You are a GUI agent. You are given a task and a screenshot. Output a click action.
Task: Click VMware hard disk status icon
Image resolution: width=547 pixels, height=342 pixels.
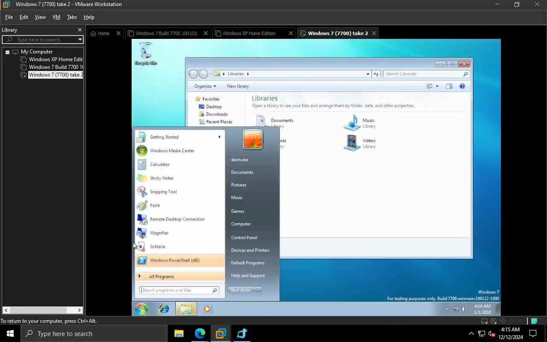pos(485,321)
